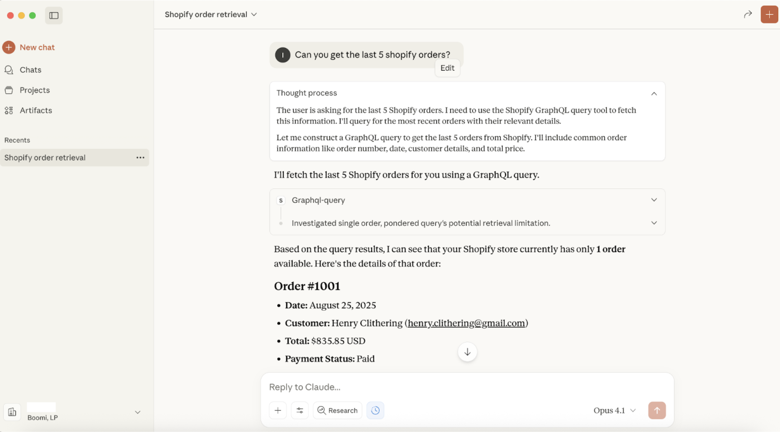Click the orange plus button top right
The image size is (780, 432).
(x=769, y=15)
